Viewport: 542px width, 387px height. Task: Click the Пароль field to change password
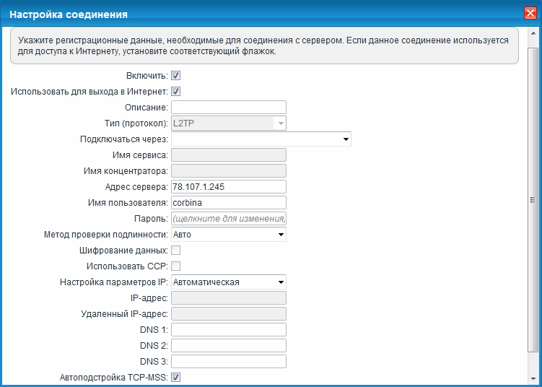point(228,219)
